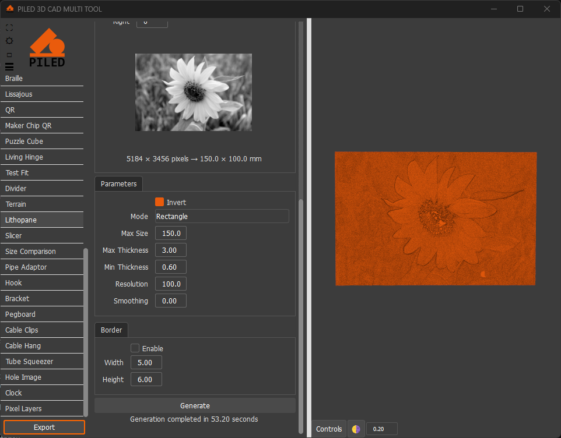Click the sunflower source image preview

coord(194,92)
